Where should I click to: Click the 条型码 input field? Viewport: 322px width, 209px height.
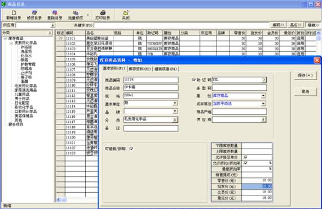[239, 88]
